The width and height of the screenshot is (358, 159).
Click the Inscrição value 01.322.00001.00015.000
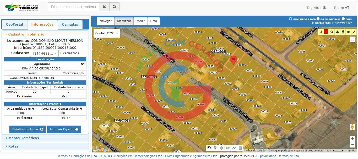55,48
